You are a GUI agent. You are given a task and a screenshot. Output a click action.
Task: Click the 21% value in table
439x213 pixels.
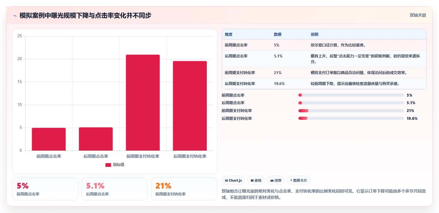tap(277, 73)
